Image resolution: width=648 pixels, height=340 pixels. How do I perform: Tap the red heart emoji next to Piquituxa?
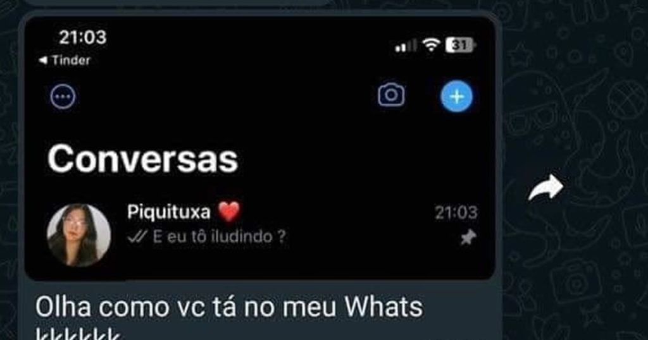pos(229,212)
